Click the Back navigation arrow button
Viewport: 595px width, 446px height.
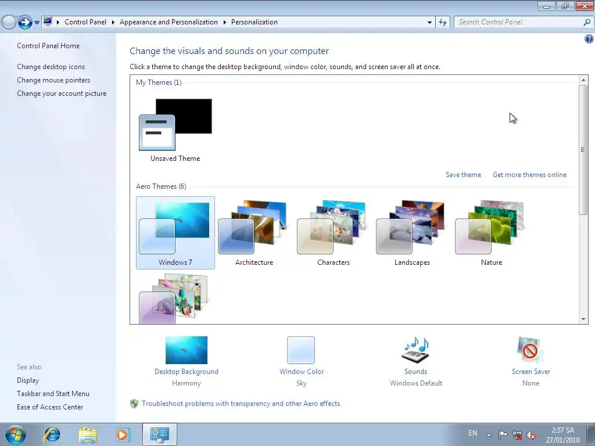pos(9,23)
